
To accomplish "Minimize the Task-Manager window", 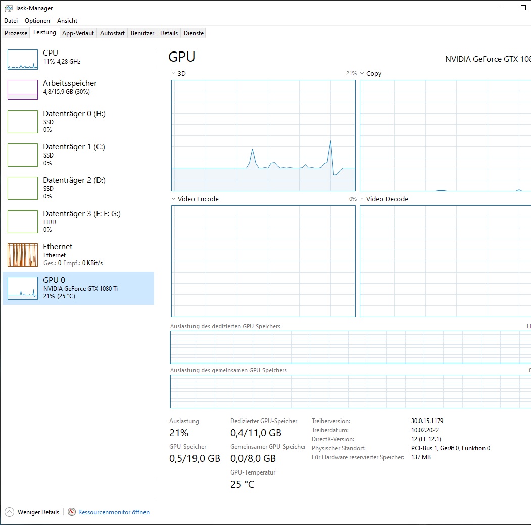I will (501, 8).
